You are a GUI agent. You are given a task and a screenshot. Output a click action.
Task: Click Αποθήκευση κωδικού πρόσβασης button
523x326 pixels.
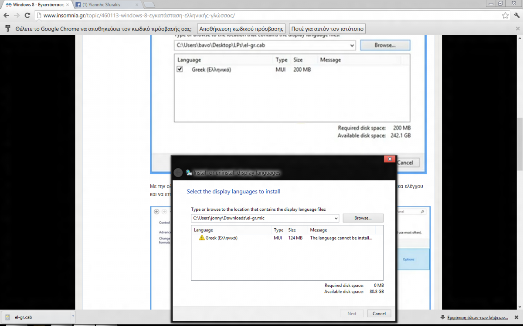coord(241,29)
